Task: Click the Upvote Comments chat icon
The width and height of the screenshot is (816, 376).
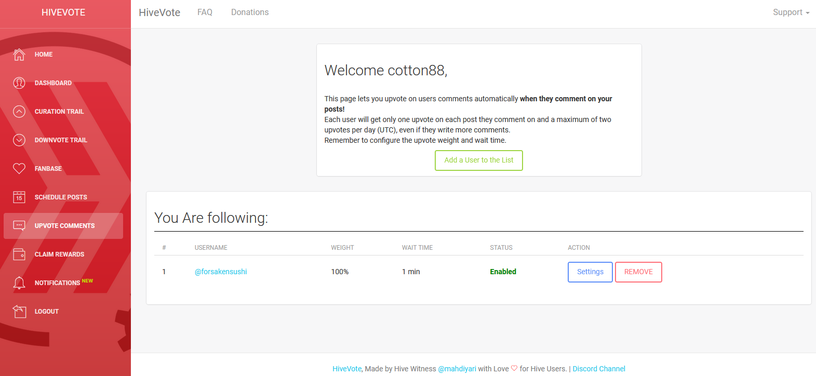Action: 19,226
